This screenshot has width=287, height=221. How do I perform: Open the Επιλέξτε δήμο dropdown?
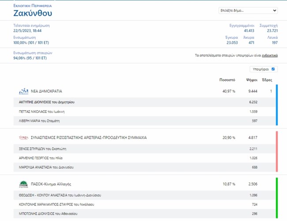point(248,10)
